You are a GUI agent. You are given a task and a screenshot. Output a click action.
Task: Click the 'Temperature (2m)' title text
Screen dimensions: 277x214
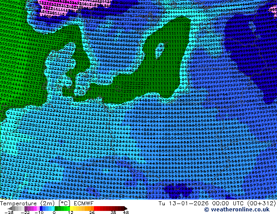click(x=28, y=204)
